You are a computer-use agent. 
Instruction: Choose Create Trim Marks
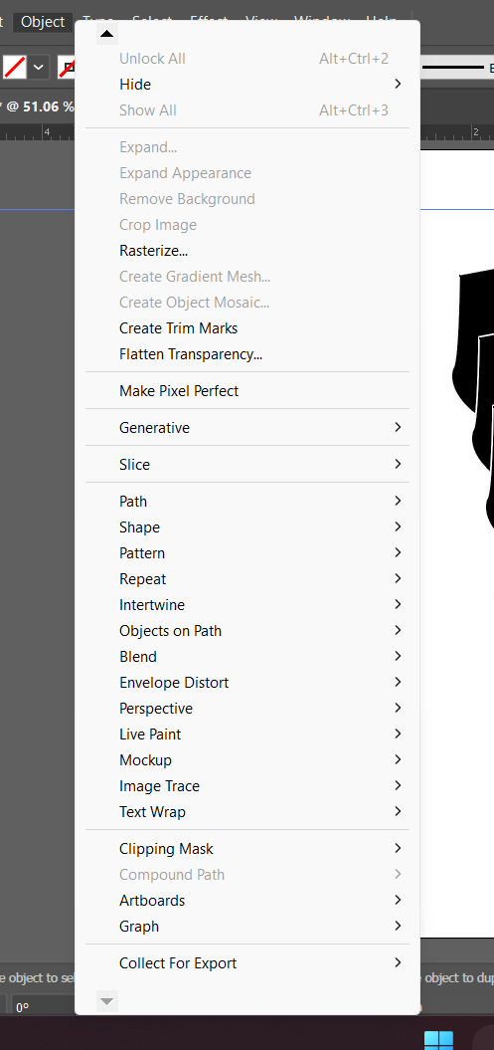pos(247,328)
